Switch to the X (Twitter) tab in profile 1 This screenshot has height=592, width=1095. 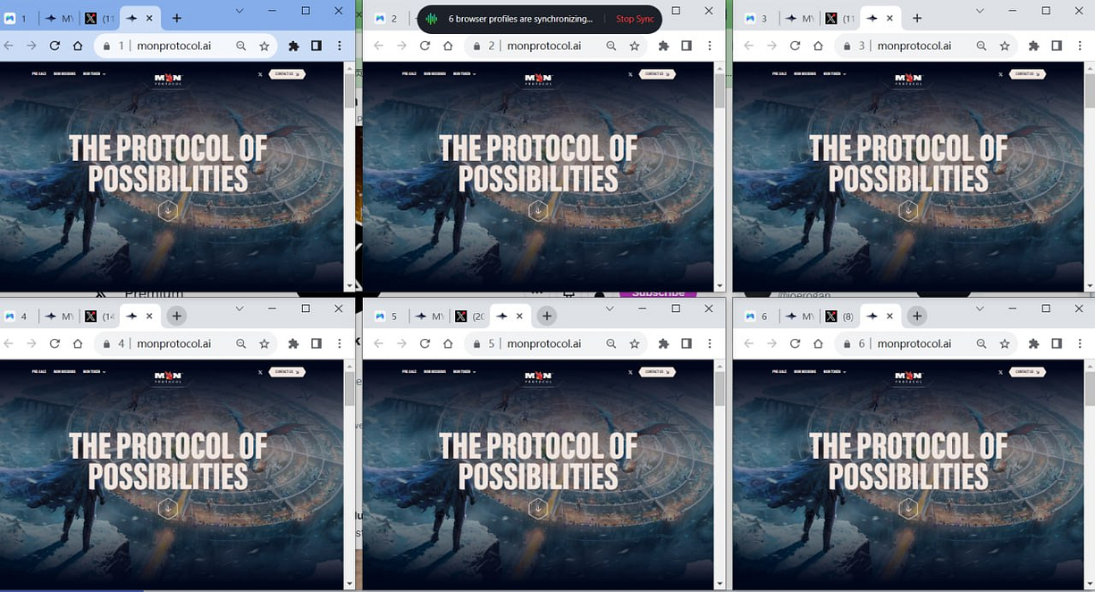[98, 18]
